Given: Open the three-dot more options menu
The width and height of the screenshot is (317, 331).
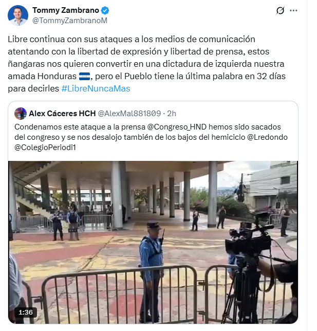Looking at the screenshot, I should click(293, 10).
